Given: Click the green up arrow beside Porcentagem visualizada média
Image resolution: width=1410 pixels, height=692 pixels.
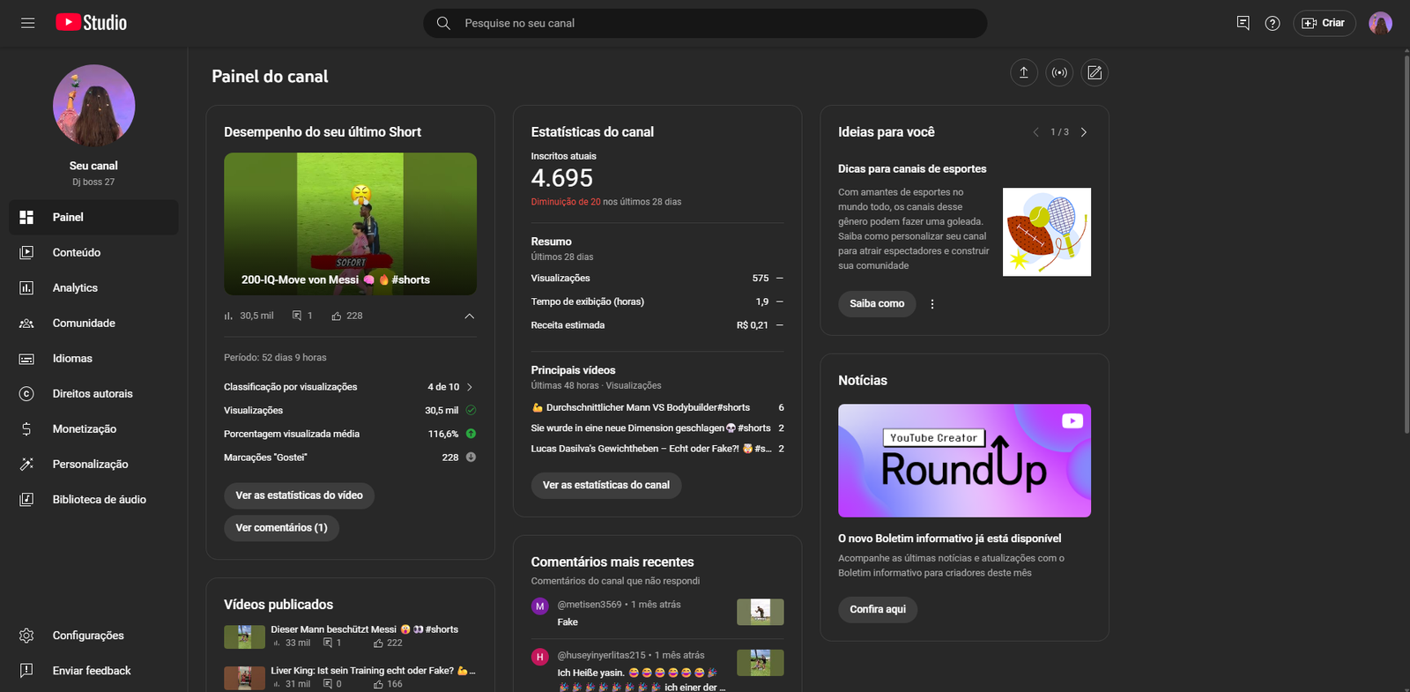Looking at the screenshot, I should [471, 434].
